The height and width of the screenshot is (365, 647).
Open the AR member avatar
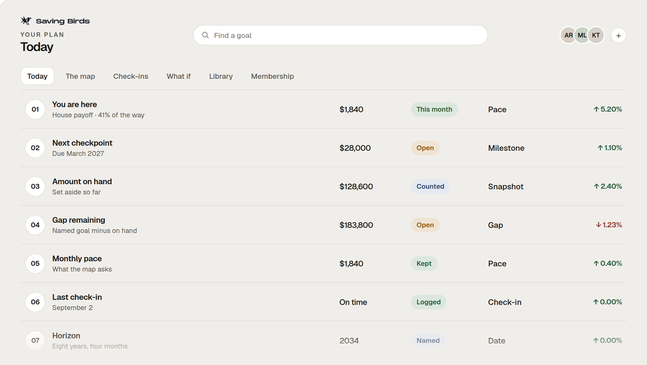[x=568, y=36]
